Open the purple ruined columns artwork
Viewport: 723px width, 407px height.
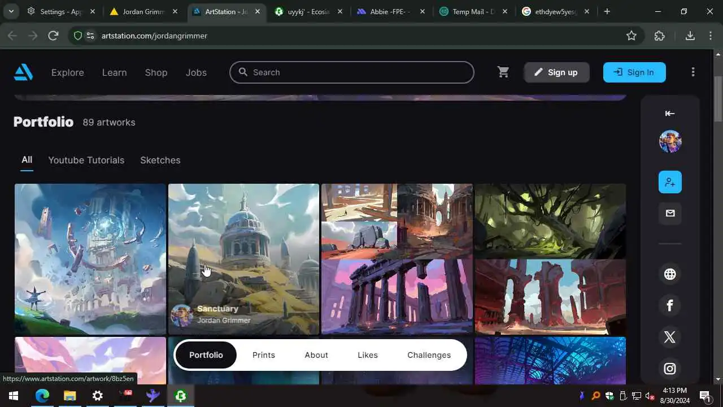point(397,297)
